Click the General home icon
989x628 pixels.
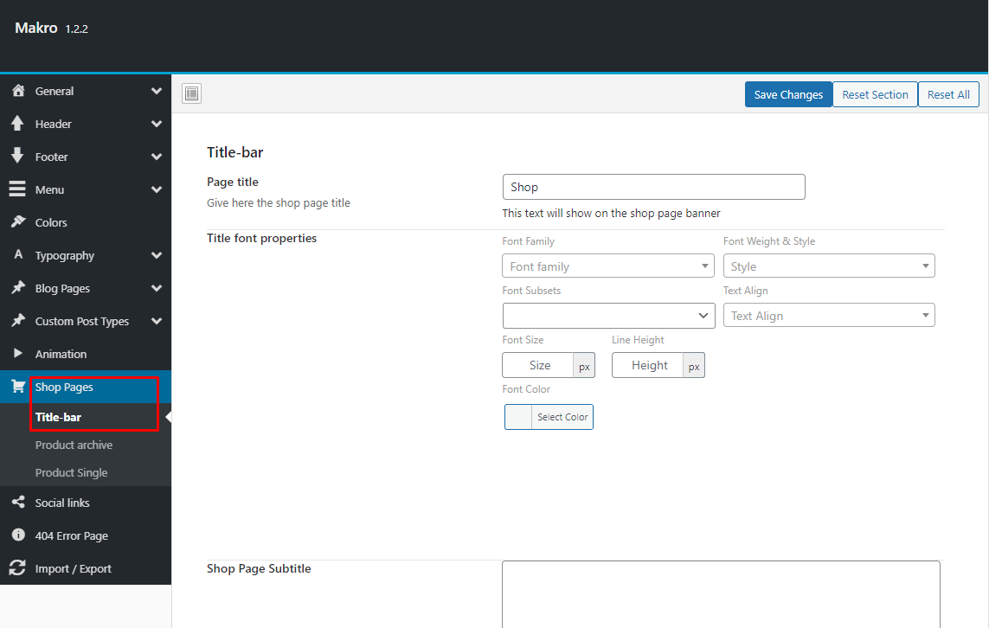[18, 91]
